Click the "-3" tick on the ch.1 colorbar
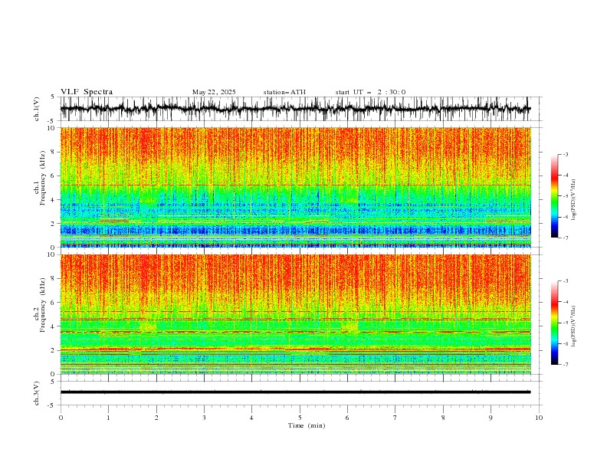This screenshot has width=607, height=469. point(565,154)
